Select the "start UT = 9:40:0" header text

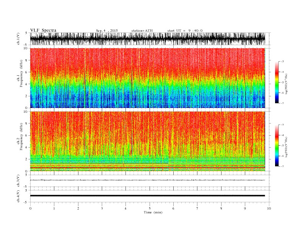(x=185, y=31)
